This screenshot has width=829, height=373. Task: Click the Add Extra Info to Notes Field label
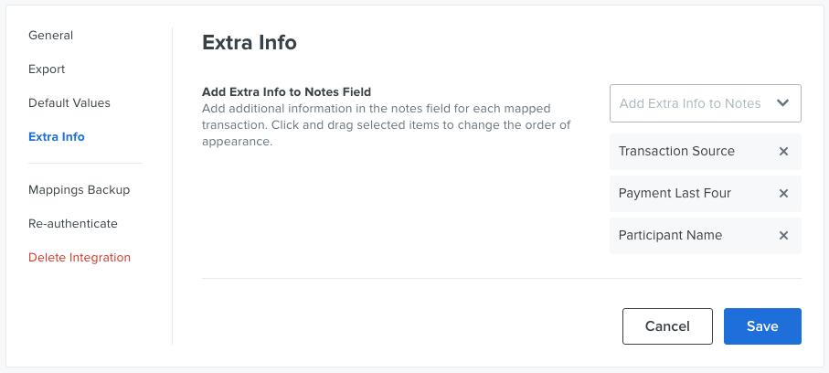[x=287, y=91]
